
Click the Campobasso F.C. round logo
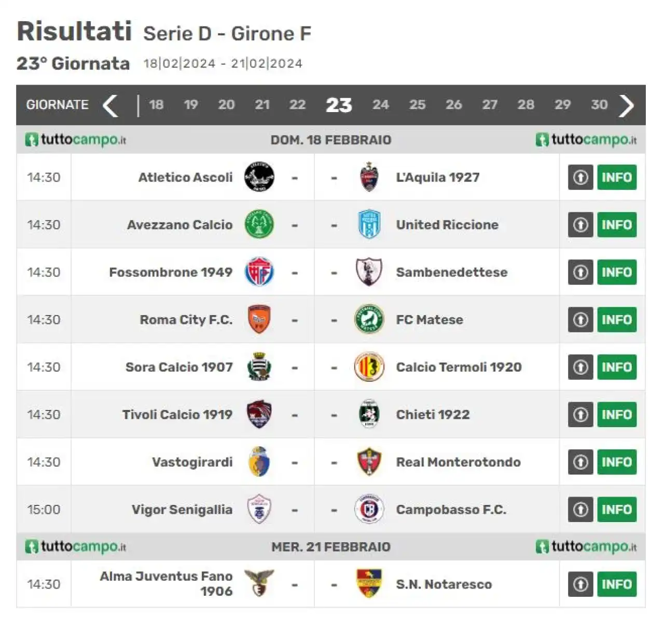pyautogui.click(x=369, y=509)
